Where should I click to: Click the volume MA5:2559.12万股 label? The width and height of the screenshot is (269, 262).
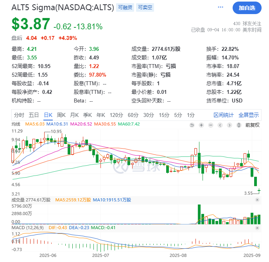(x=73, y=200)
